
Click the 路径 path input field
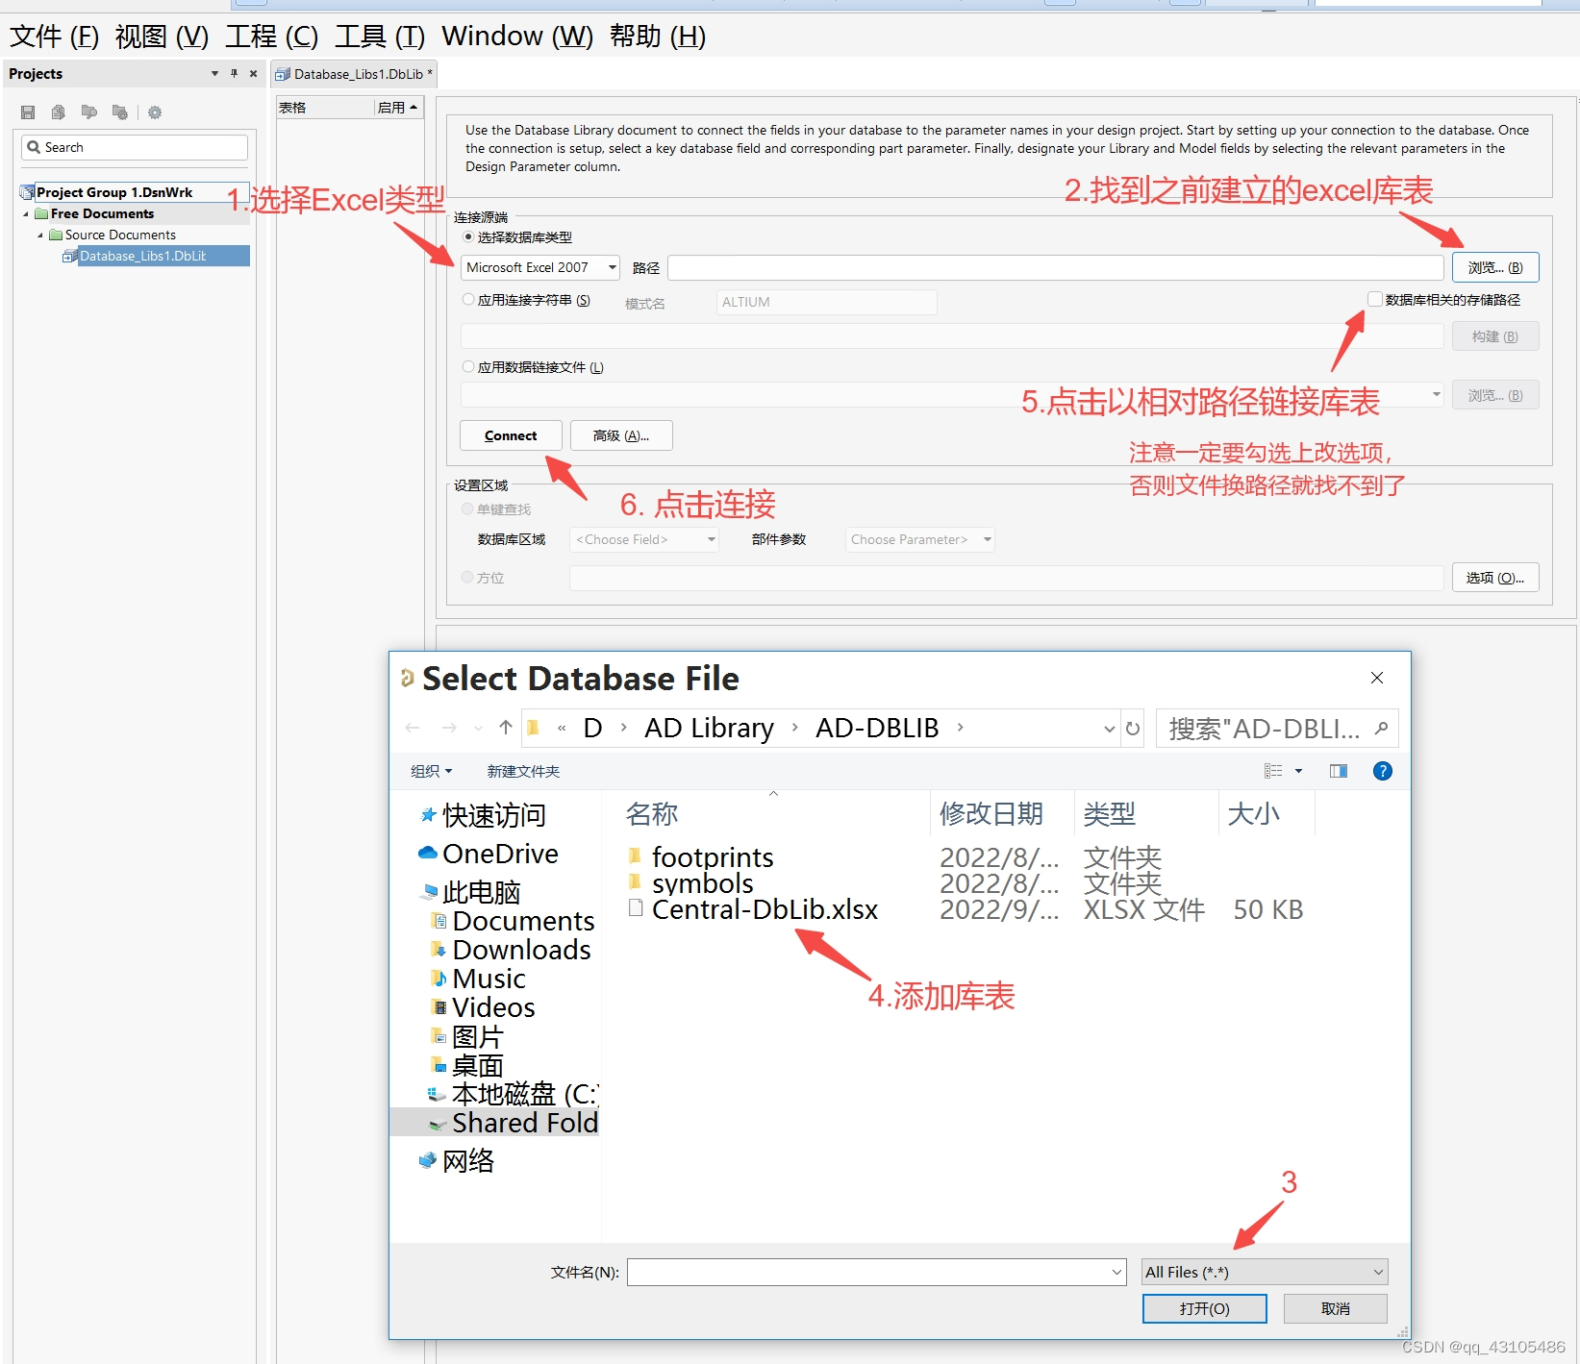[x=1056, y=267]
